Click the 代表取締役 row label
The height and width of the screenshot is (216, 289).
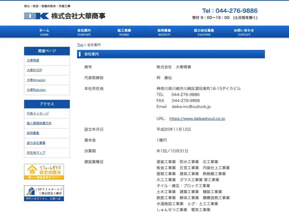tap(94, 78)
